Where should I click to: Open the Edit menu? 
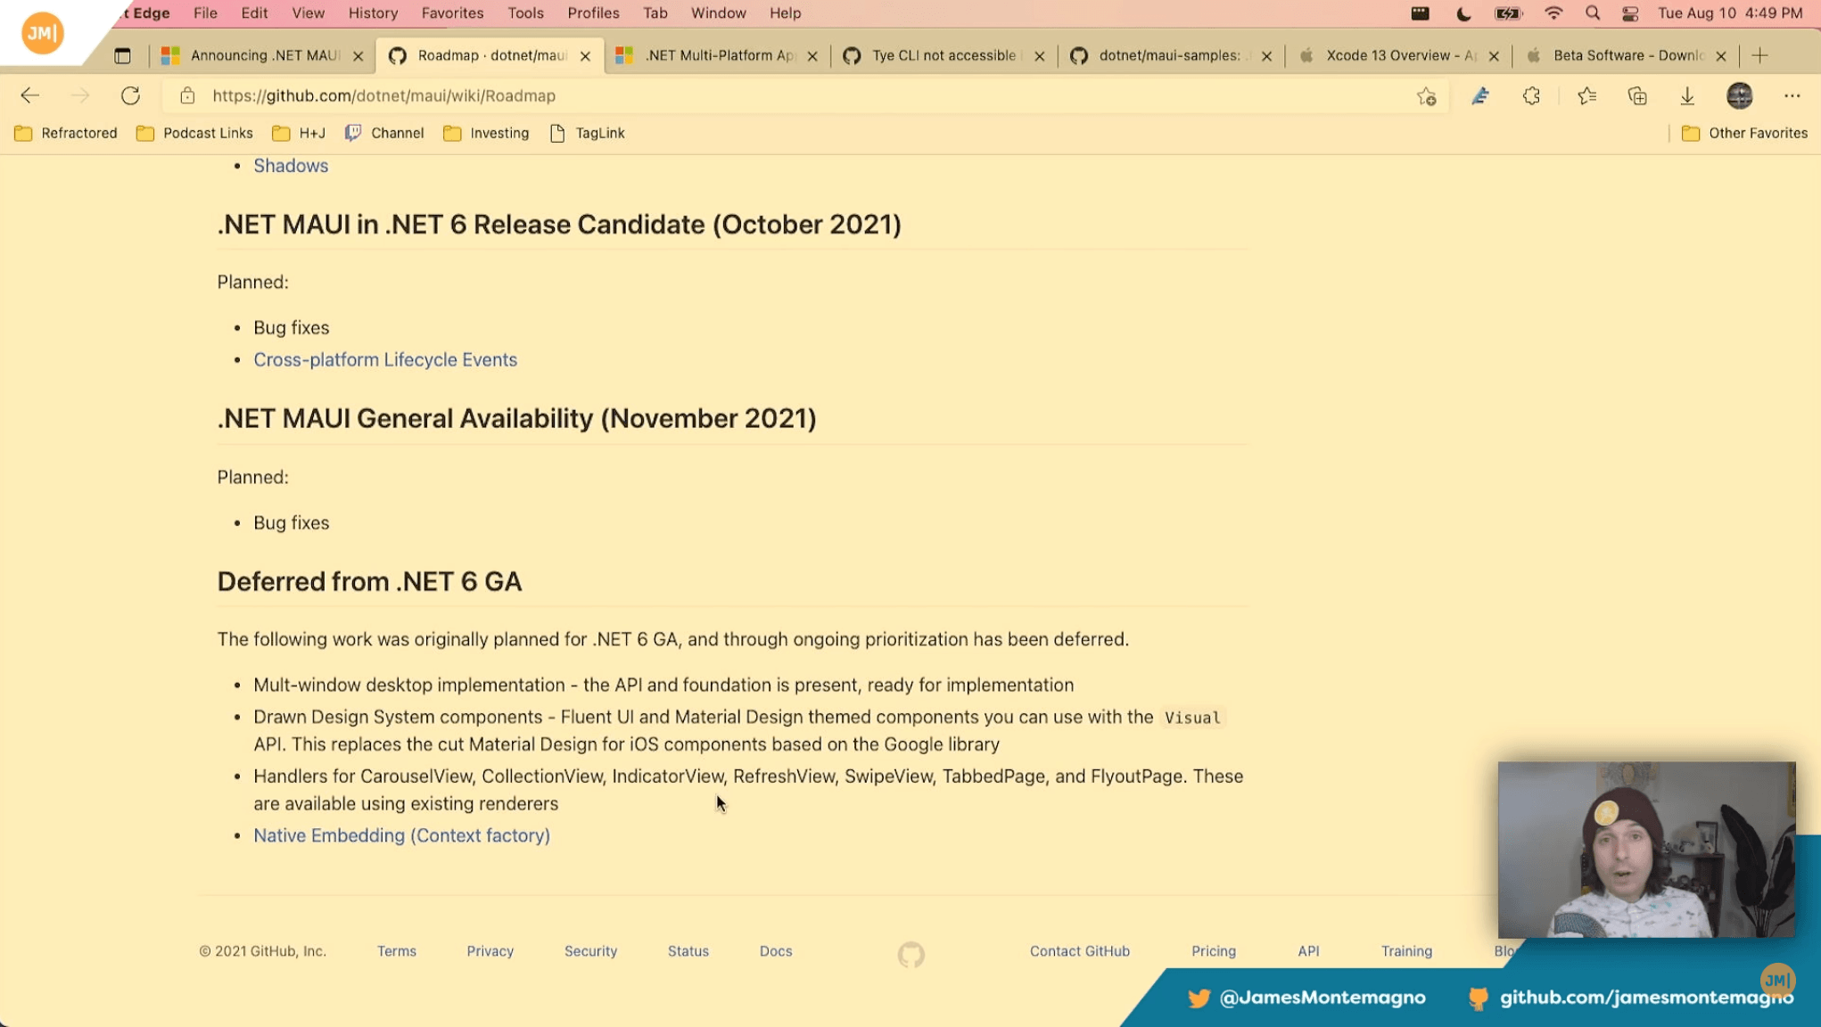pos(254,13)
